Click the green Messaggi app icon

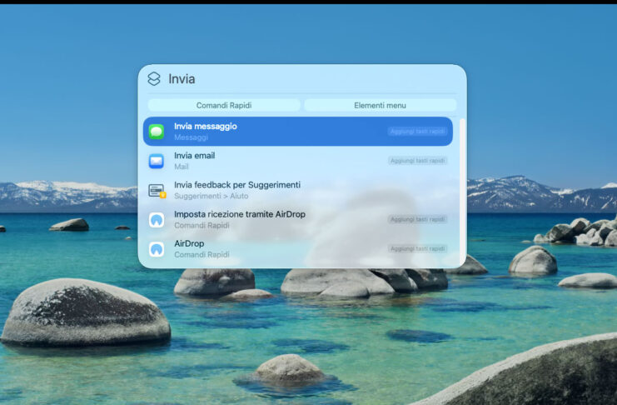tap(157, 132)
